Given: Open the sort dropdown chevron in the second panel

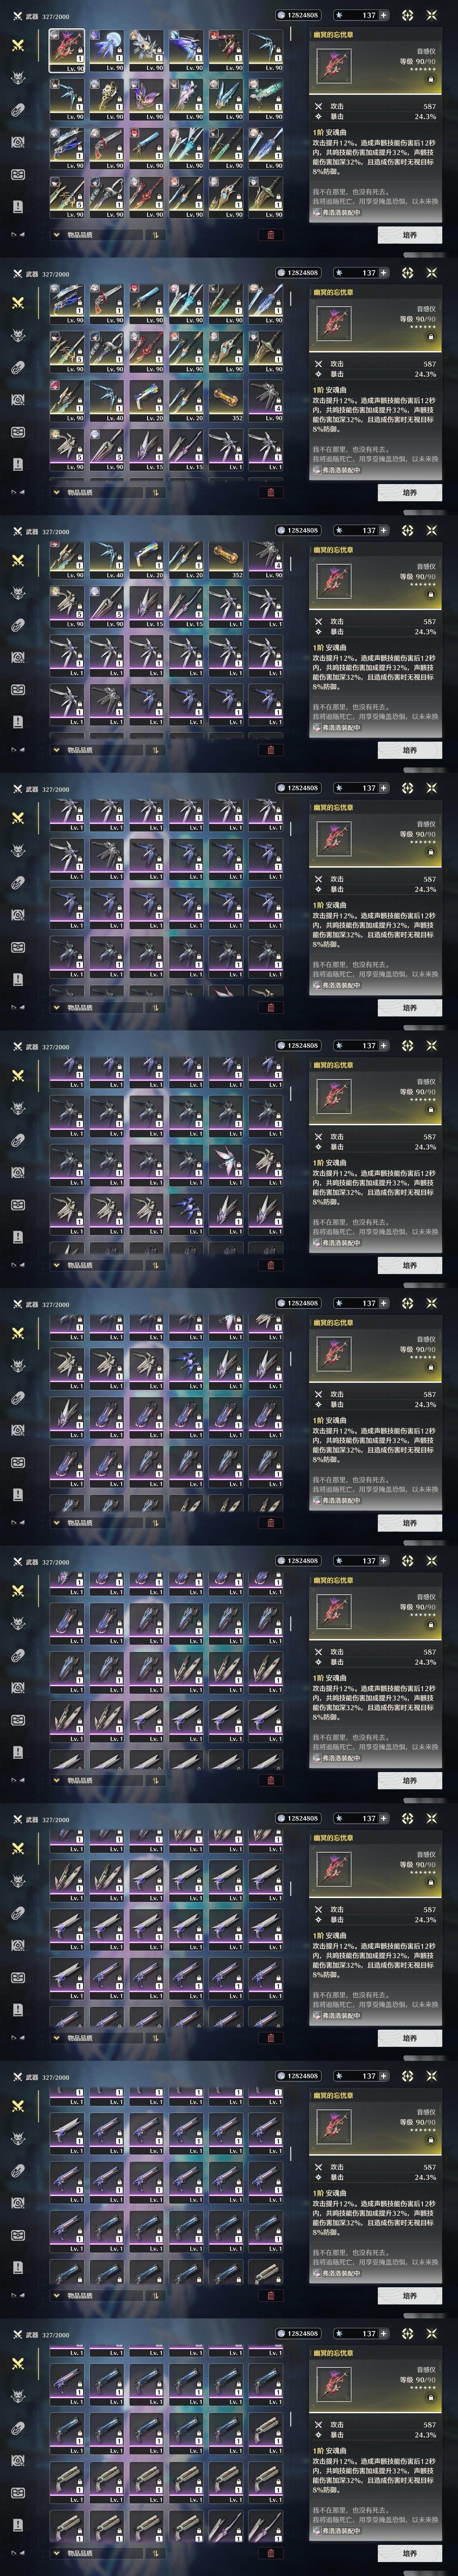Looking at the screenshot, I should tap(56, 492).
